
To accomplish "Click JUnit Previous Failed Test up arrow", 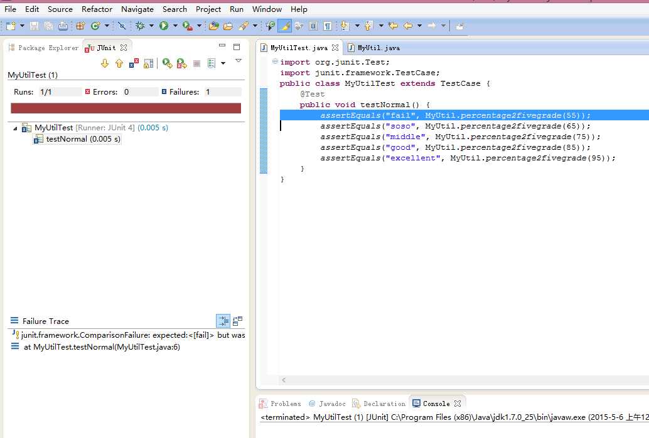I will pos(119,63).
